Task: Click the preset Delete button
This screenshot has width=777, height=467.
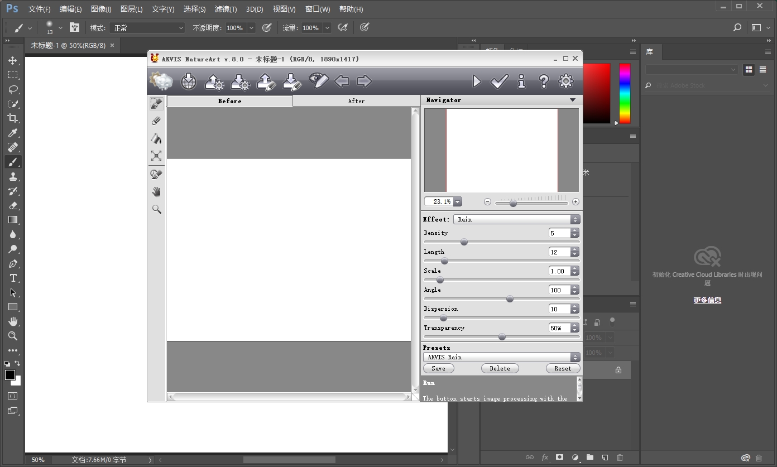Action: click(x=500, y=368)
